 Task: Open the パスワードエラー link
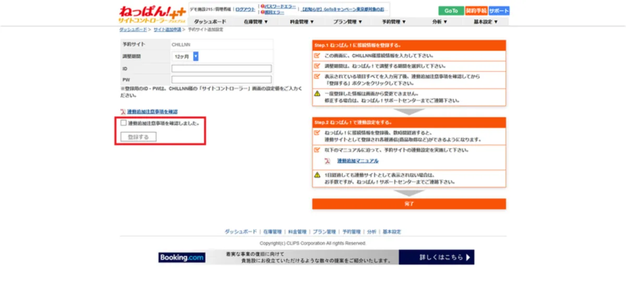(x=280, y=6)
